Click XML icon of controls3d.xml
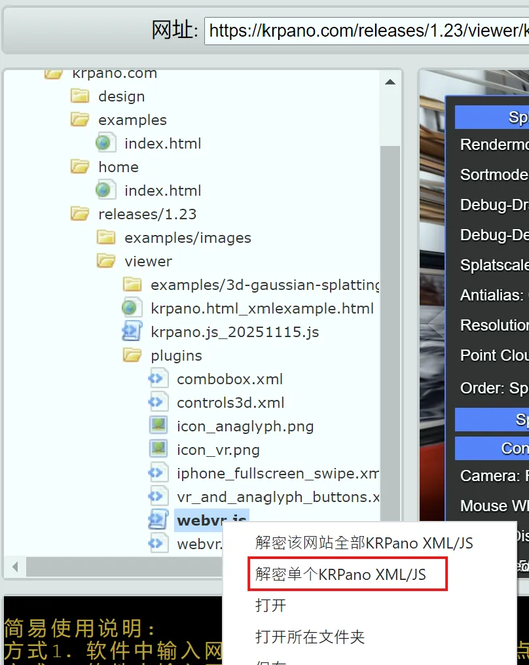529x665 pixels. (x=158, y=403)
